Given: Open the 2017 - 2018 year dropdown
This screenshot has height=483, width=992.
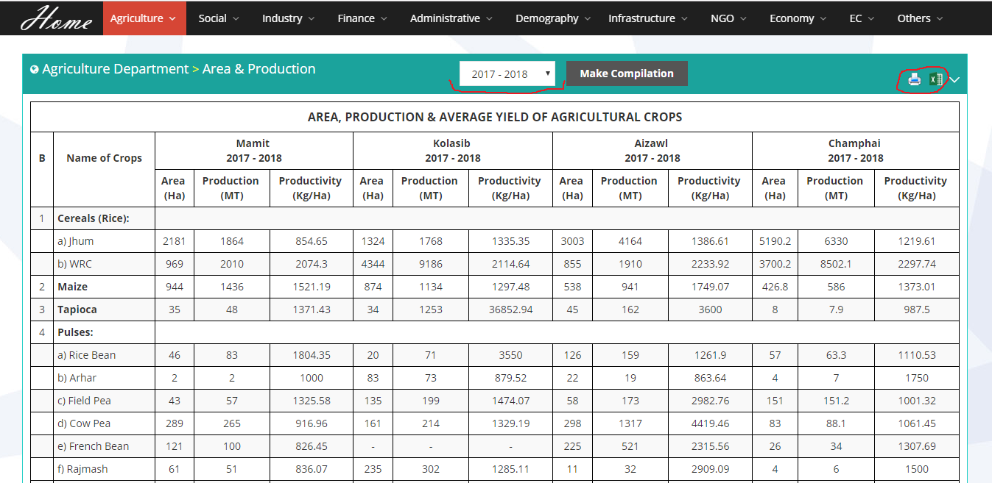Looking at the screenshot, I should click(x=507, y=74).
